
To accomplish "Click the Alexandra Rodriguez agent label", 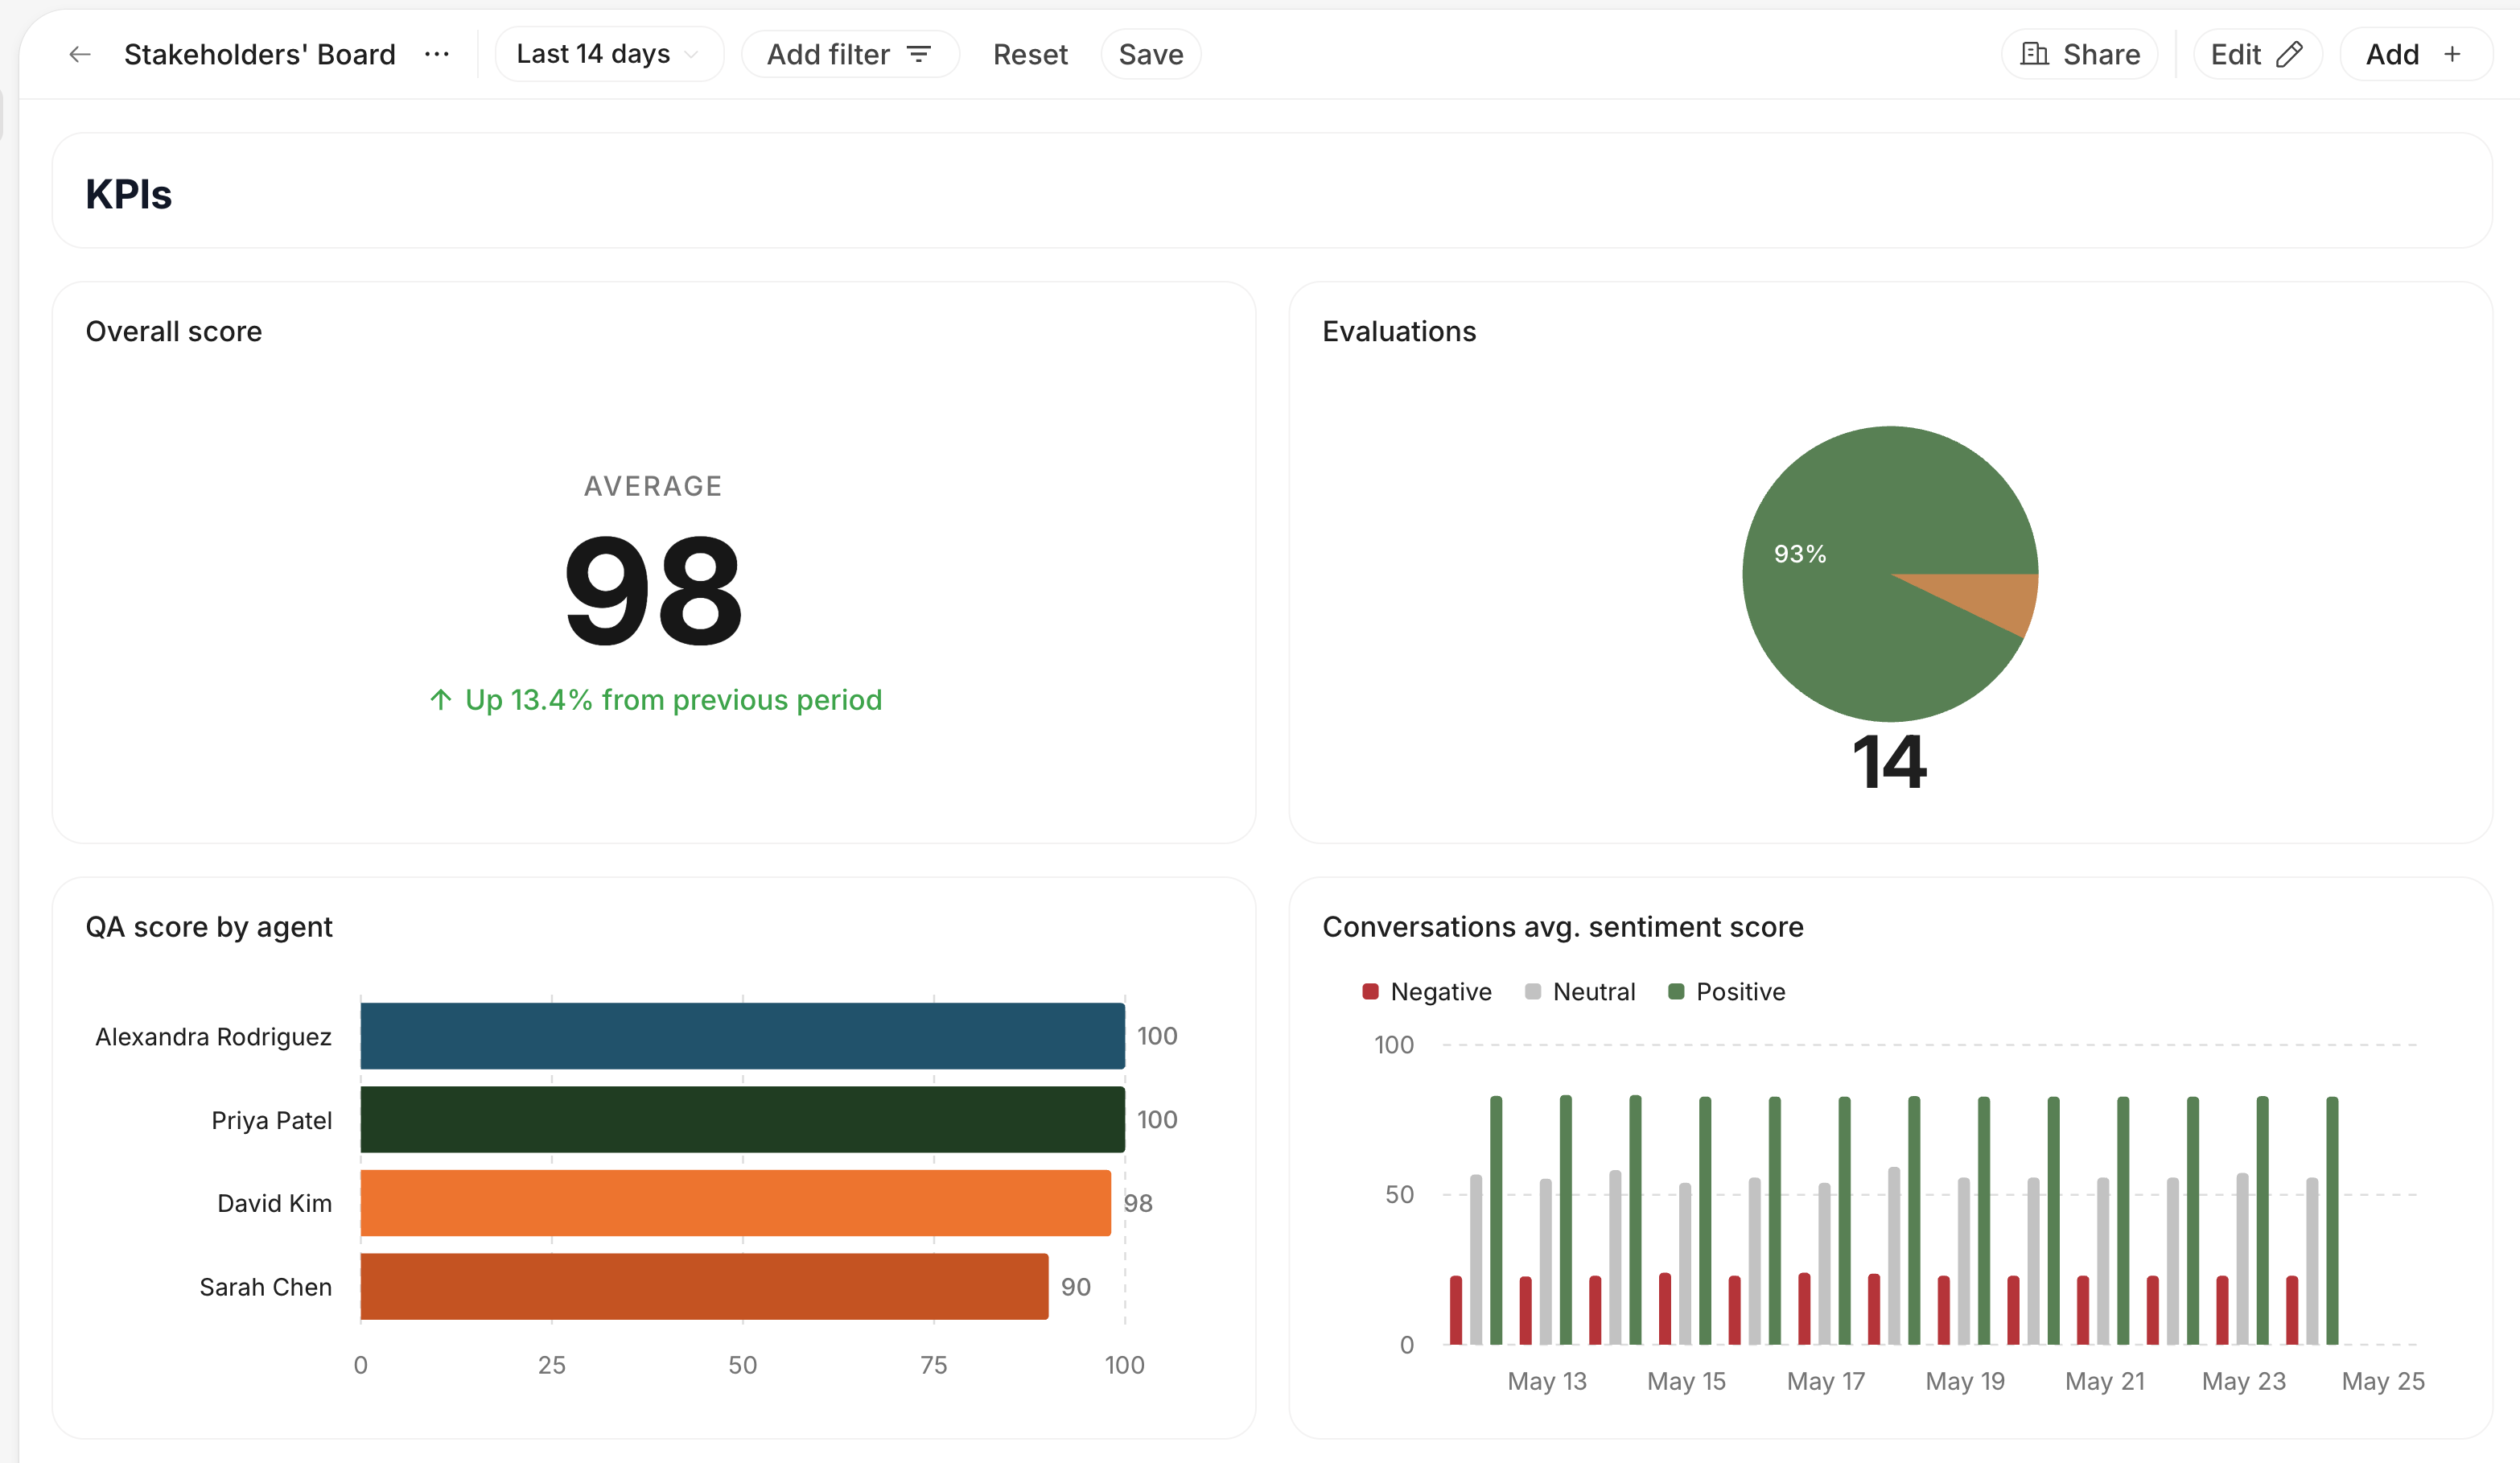I will point(213,1037).
